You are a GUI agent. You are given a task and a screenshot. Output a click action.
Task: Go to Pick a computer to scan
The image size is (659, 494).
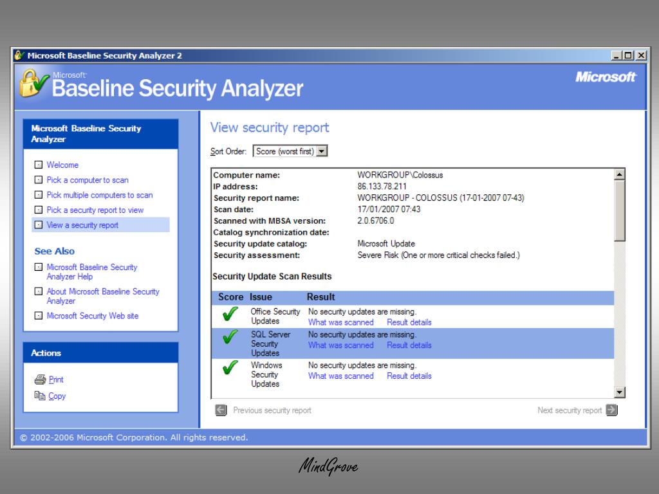pos(88,180)
